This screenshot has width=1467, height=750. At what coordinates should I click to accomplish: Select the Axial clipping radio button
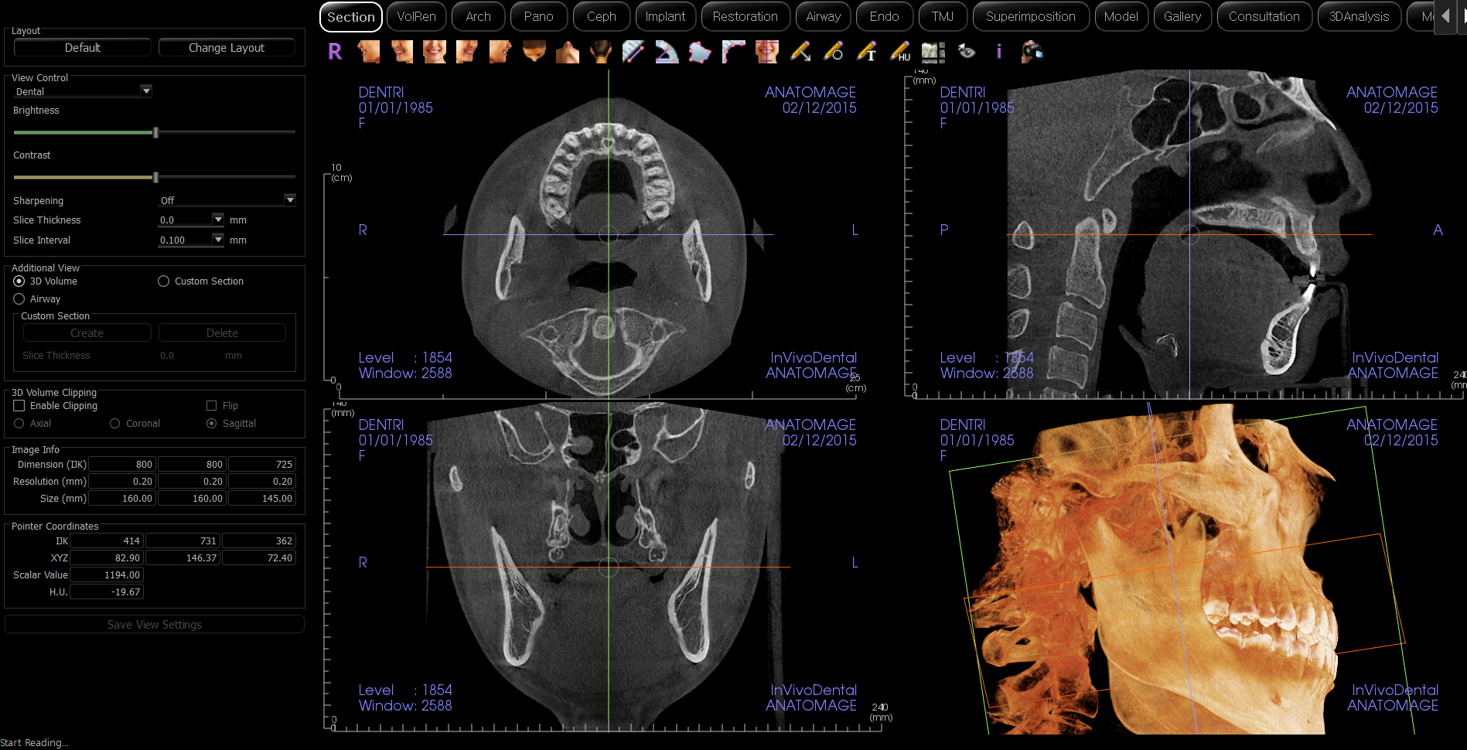click(x=19, y=424)
